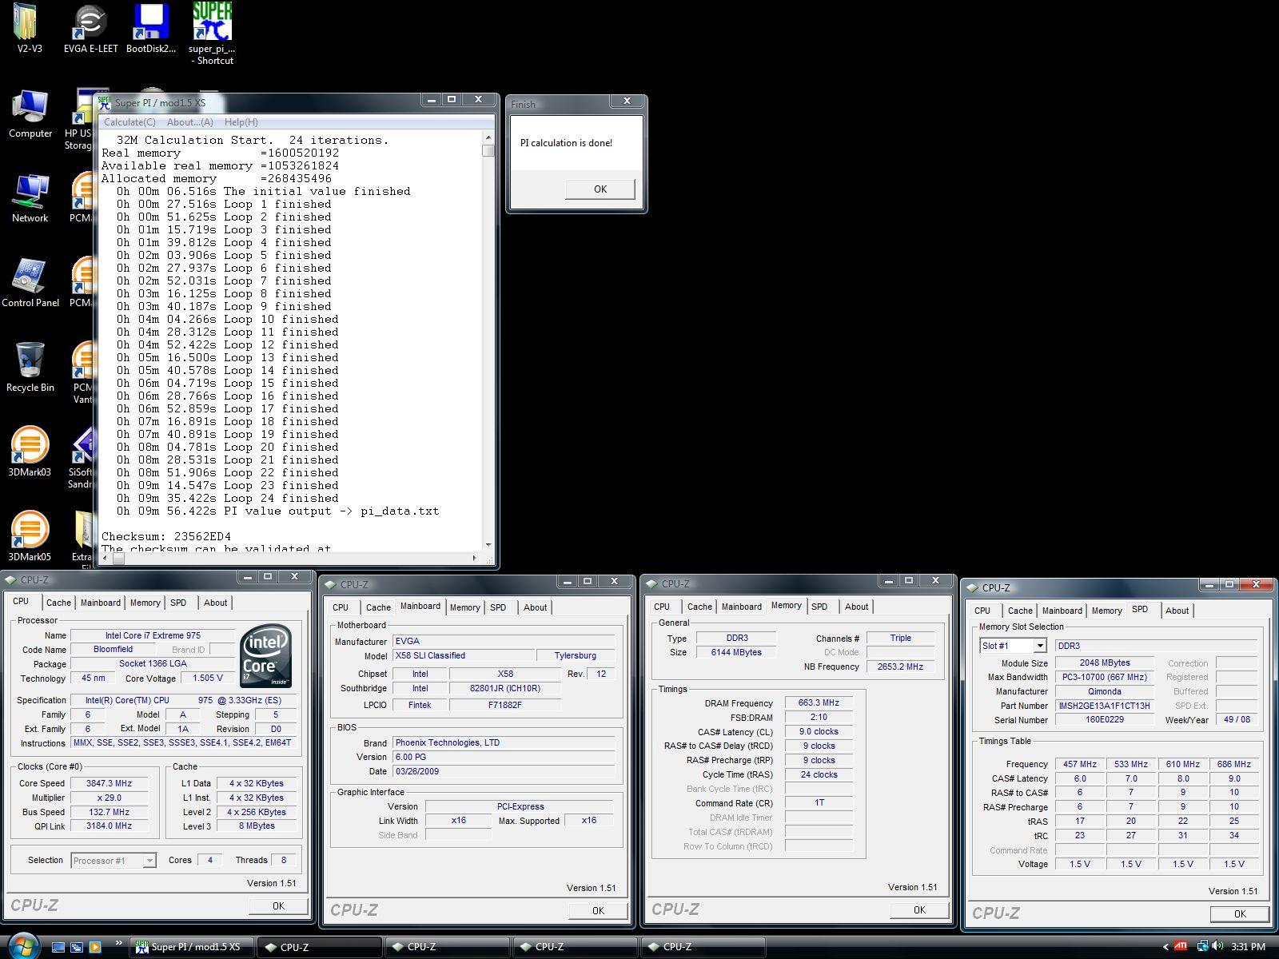Switch to Cache tab in first CPU-Z window
Image resolution: width=1279 pixels, height=959 pixels.
click(58, 603)
